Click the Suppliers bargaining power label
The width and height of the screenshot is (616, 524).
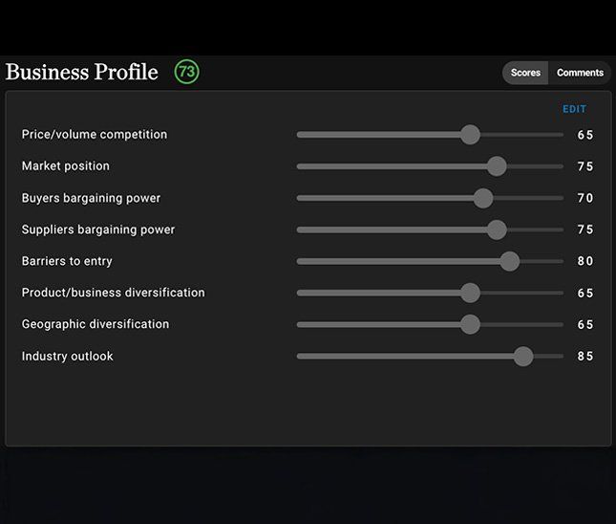(98, 229)
